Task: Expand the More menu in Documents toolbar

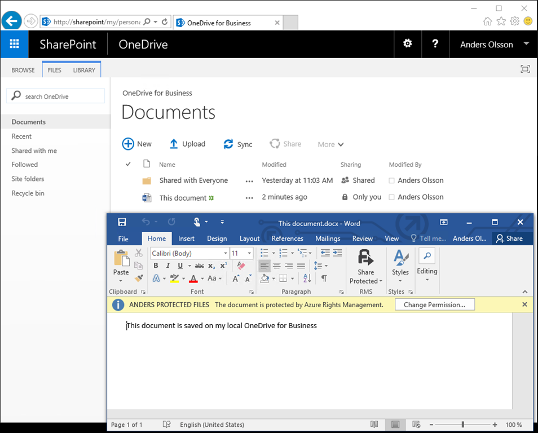Action: [330, 144]
